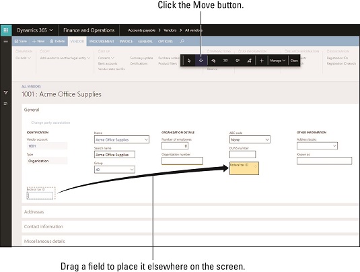The height and width of the screenshot is (272, 360).
Task: Click the Move tool in personalization toolbar
Action: pyautogui.click(x=201, y=61)
